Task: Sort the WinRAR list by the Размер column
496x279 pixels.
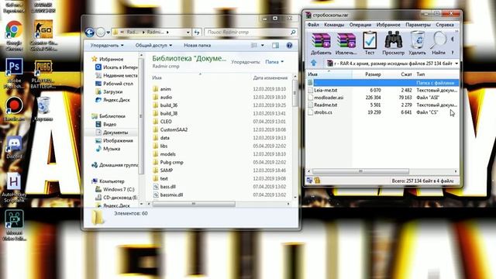Action: 373,74
